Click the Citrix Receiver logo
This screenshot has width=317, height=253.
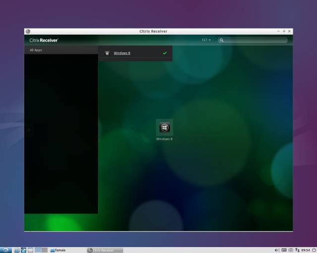44,40
